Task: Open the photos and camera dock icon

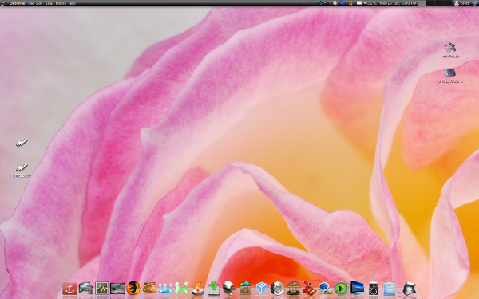Action: pos(85,289)
